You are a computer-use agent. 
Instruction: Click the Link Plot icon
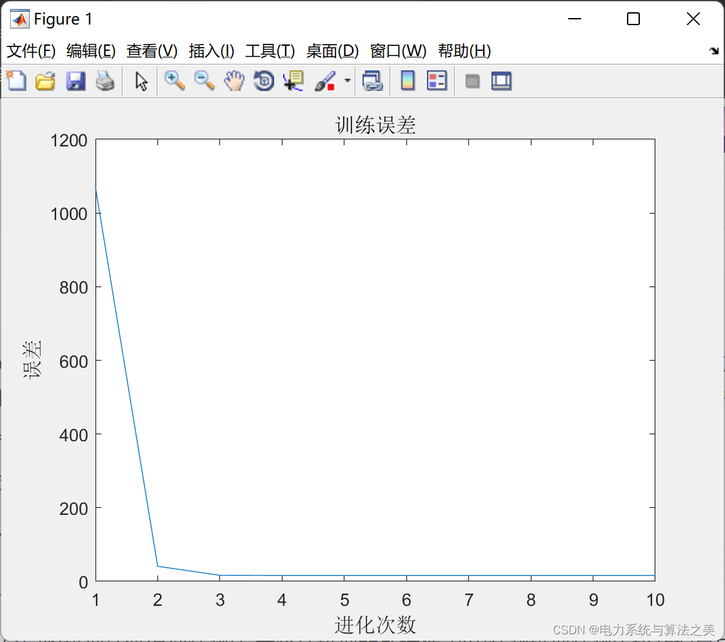pos(373,81)
